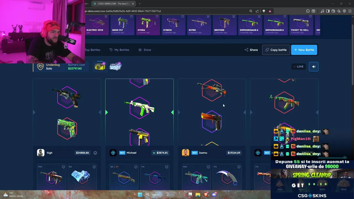Click the zoom magnifier icon in address bar
The image size is (354, 199).
tap(251, 11)
